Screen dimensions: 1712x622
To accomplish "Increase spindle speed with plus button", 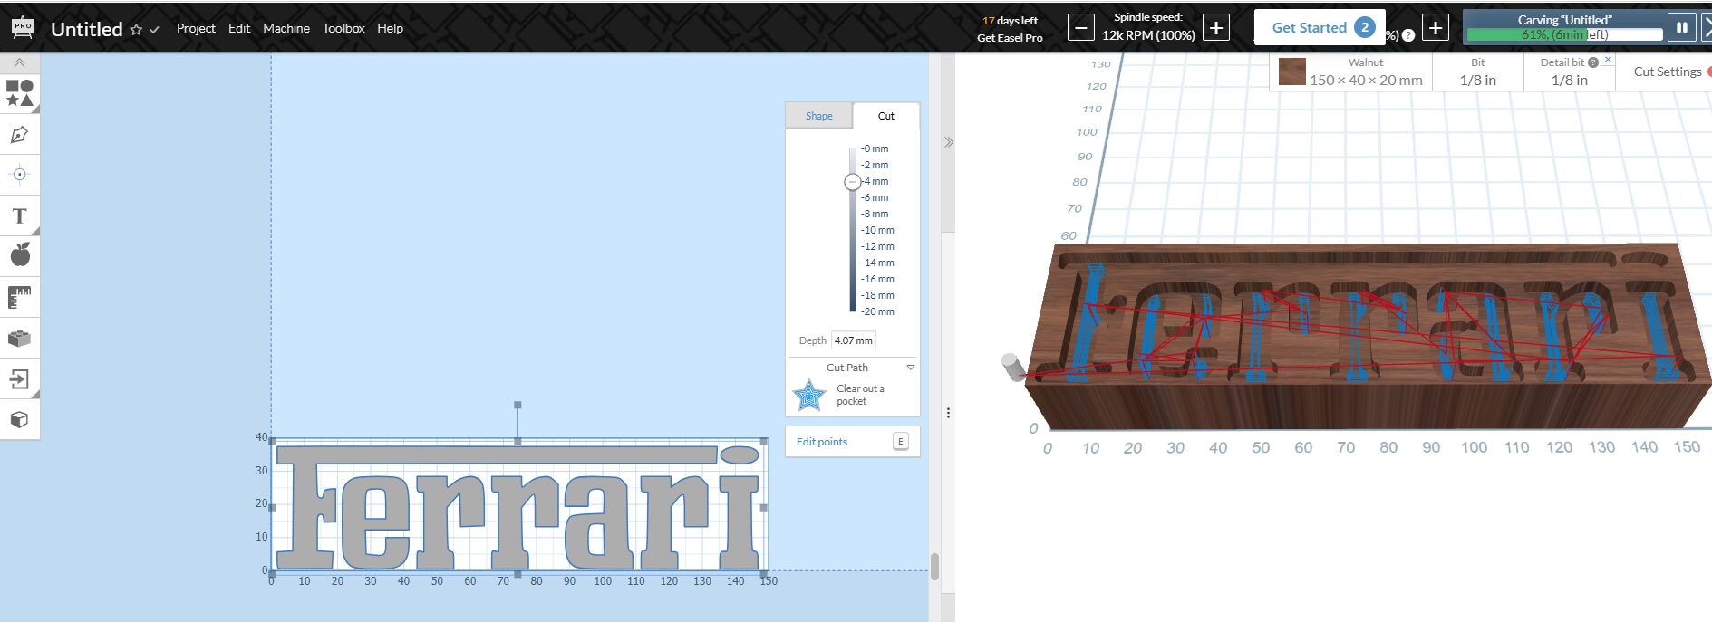I will pyautogui.click(x=1216, y=28).
